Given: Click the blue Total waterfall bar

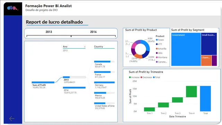Looking at the screenshot, I should [205, 99].
